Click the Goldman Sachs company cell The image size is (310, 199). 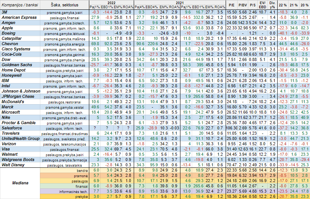pyautogui.click(x=20, y=65)
